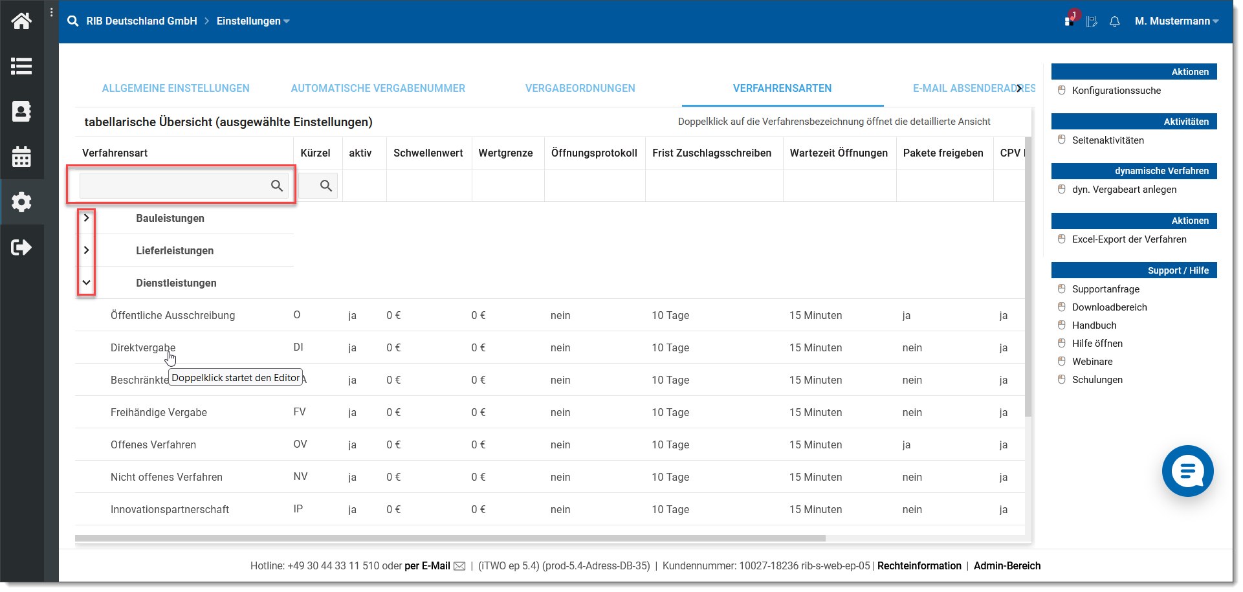Click the Wartezeit Öffnungen column header
1243x592 pixels.
point(839,153)
